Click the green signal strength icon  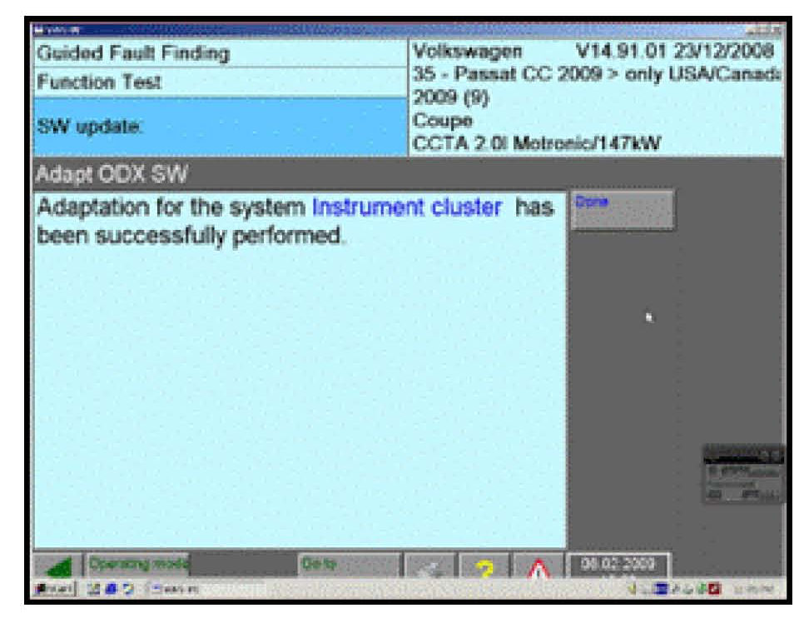click(x=58, y=566)
